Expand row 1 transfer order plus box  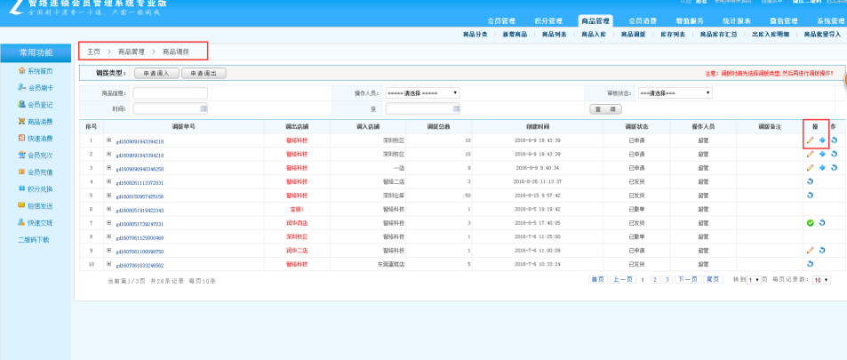pyautogui.click(x=108, y=140)
